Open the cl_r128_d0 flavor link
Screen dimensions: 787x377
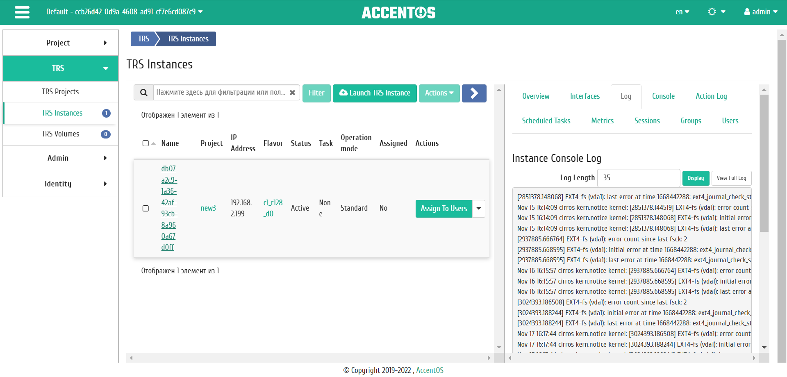point(273,208)
